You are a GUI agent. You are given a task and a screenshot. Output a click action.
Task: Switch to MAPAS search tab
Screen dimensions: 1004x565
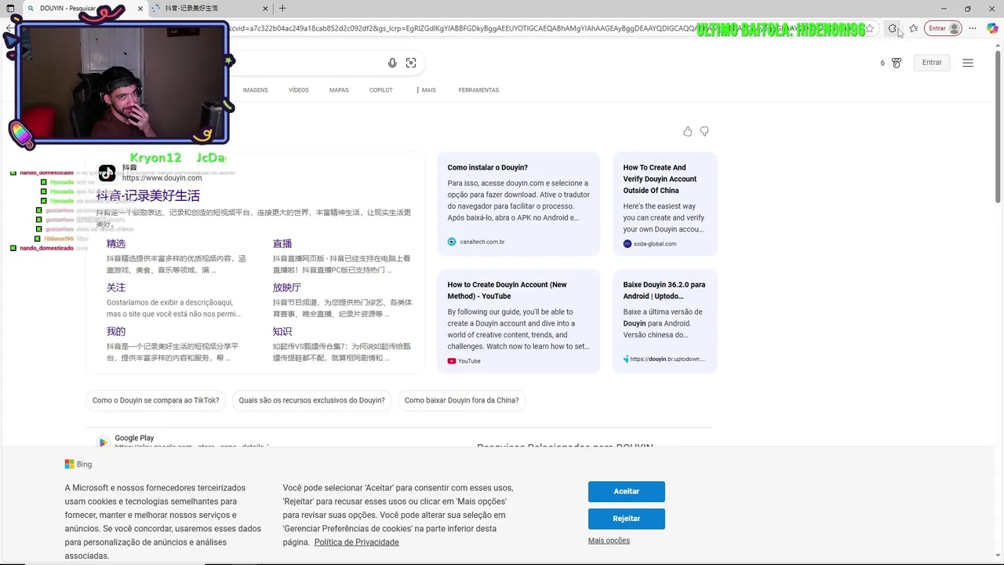click(x=339, y=90)
